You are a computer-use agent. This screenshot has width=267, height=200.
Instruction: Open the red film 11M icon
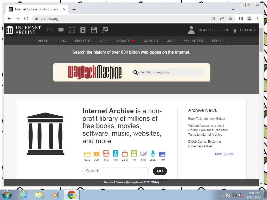[x=106, y=153]
